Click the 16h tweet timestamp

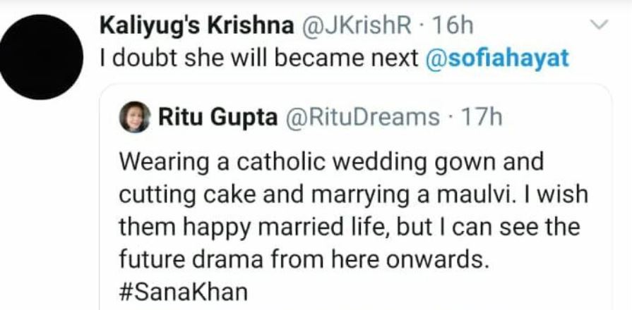451,27
